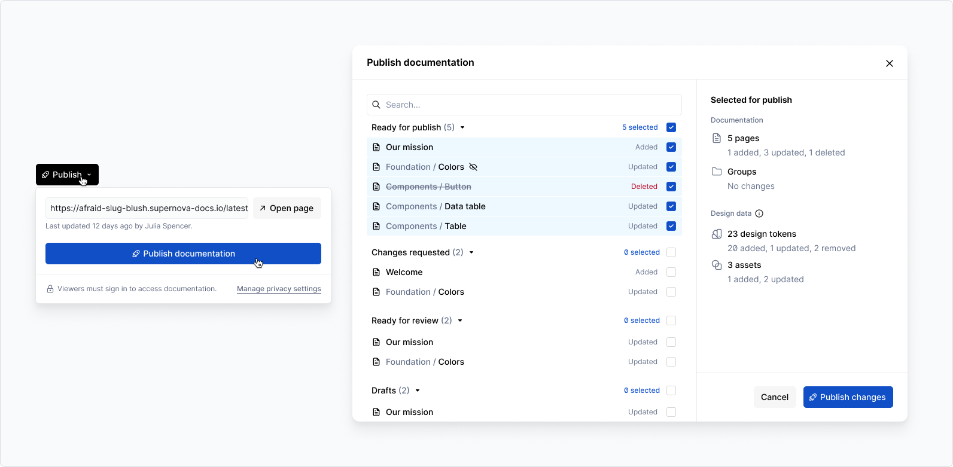Check the Ready for review select-all checkbox
Screen dimensions: 953x467
(671, 321)
